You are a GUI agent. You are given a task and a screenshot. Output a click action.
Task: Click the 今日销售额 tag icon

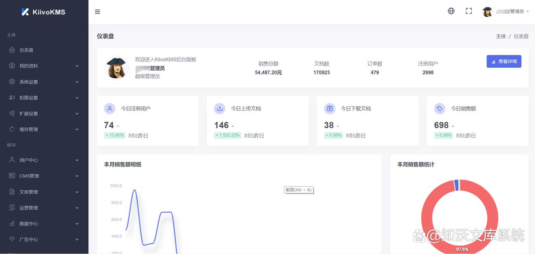pos(440,108)
